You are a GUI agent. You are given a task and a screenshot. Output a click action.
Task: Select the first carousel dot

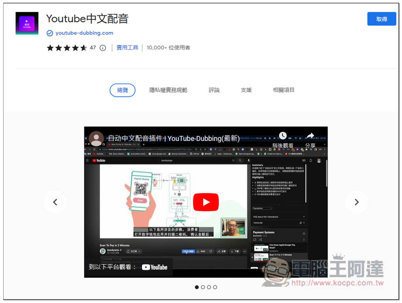[197, 287]
